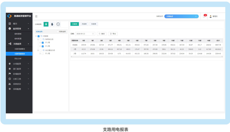Open 同比分析 in the sidebar
The image size is (230, 132).
(18, 59)
